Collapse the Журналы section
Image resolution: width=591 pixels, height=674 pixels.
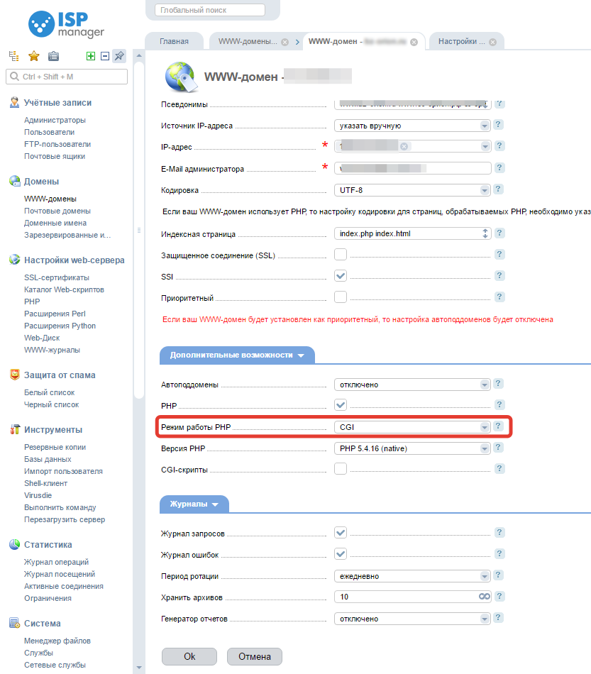tap(194, 504)
